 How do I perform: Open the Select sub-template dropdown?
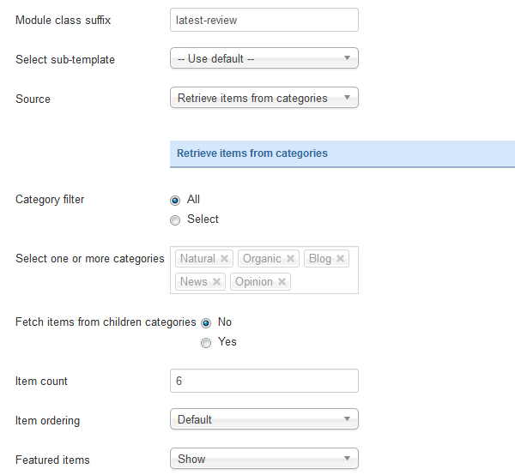pos(264,58)
